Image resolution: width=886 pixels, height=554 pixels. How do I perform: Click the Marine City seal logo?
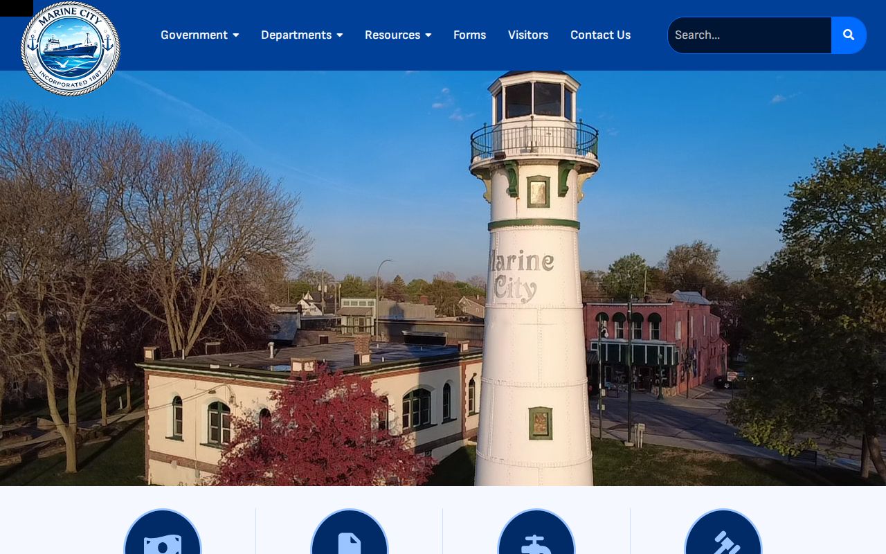click(71, 48)
